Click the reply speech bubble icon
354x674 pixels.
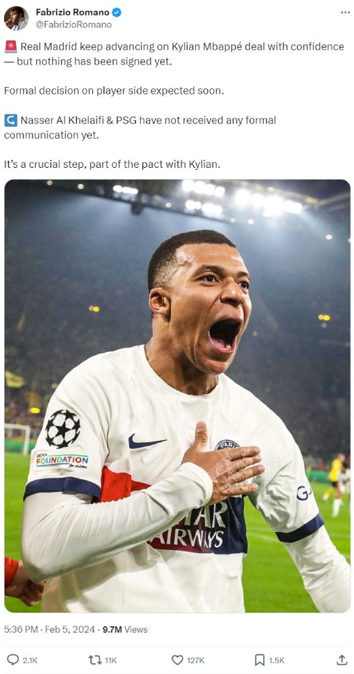click(13, 660)
